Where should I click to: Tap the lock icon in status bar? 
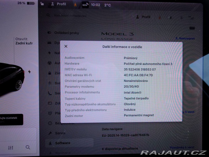pos(42,4)
